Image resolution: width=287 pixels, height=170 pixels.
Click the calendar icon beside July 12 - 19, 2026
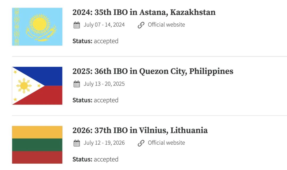77,143
